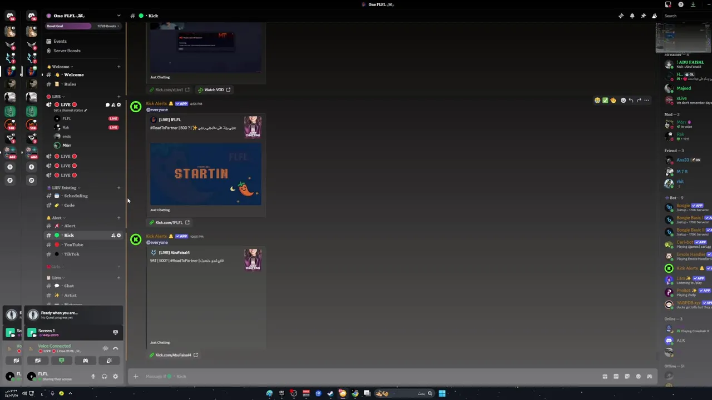
Task: Open the STARTIN stream preview image
Action: (205, 174)
